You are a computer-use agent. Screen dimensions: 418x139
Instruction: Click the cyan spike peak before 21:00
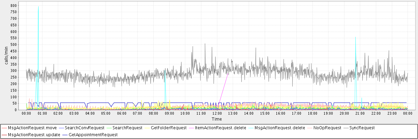point(355,37)
